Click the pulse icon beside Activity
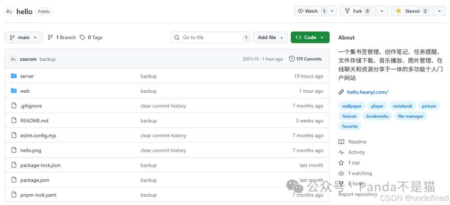 [x=341, y=152]
